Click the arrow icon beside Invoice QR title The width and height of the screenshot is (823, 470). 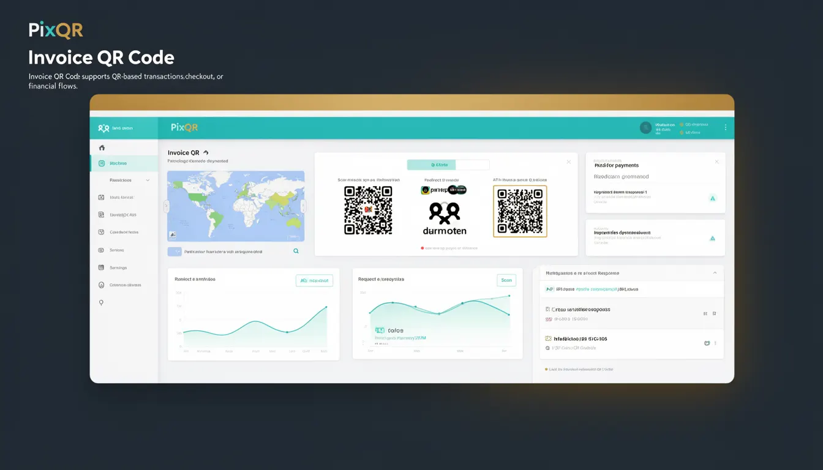pos(206,152)
